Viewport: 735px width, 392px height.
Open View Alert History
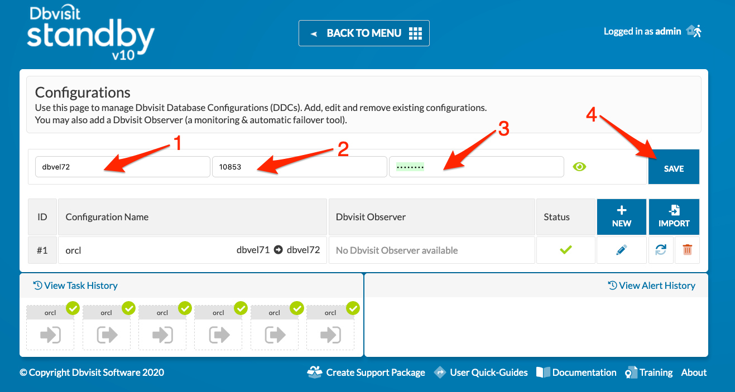click(x=651, y=285)
